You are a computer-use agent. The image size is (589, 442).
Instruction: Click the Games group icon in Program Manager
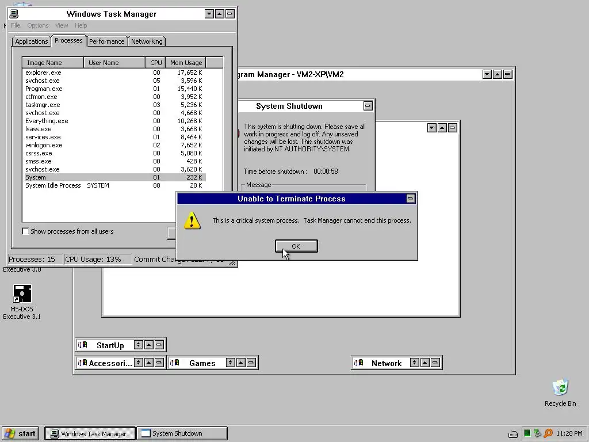click(175, 363)
